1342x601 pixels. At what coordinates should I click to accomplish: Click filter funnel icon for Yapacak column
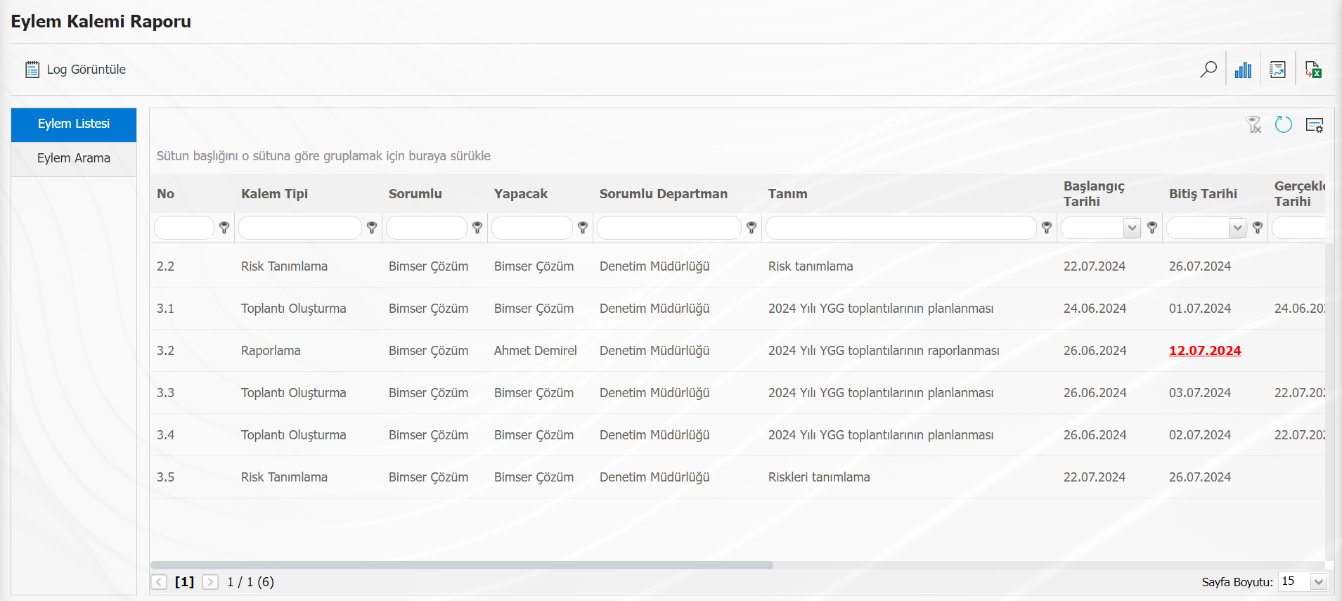click(x=583, y=228)
